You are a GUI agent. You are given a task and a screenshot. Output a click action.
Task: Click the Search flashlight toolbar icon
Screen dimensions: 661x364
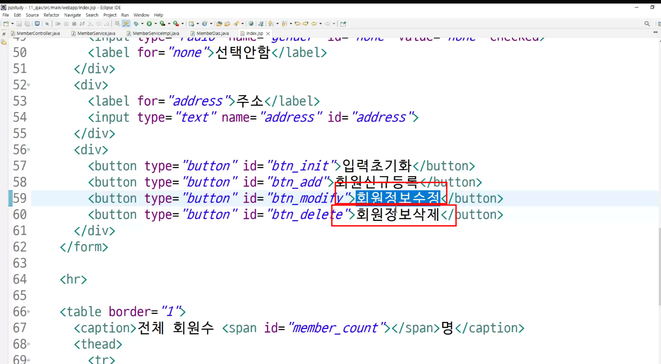236,23
